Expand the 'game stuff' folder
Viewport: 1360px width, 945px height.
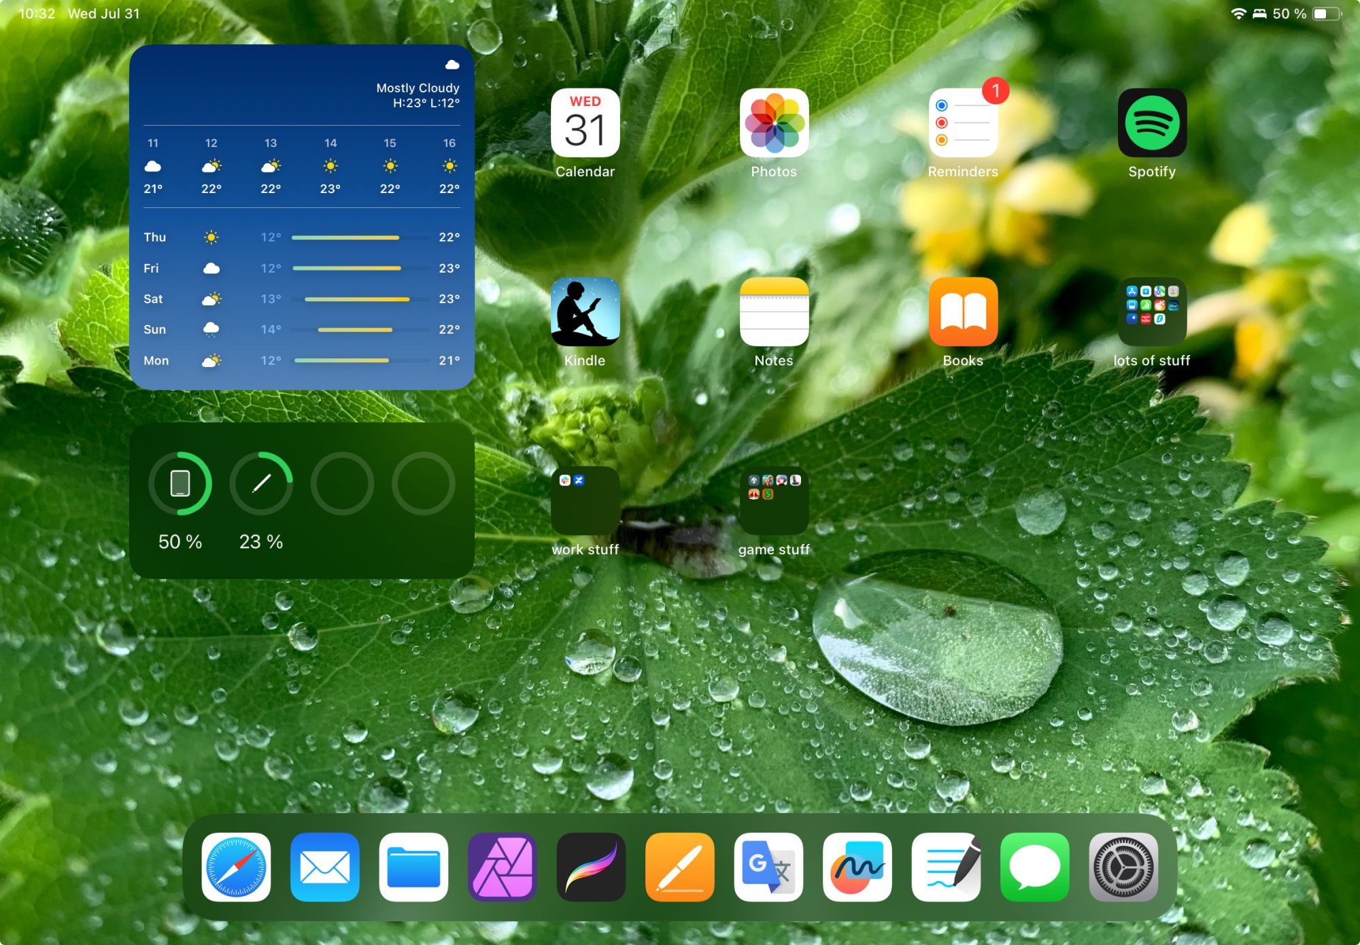point(774,501)
